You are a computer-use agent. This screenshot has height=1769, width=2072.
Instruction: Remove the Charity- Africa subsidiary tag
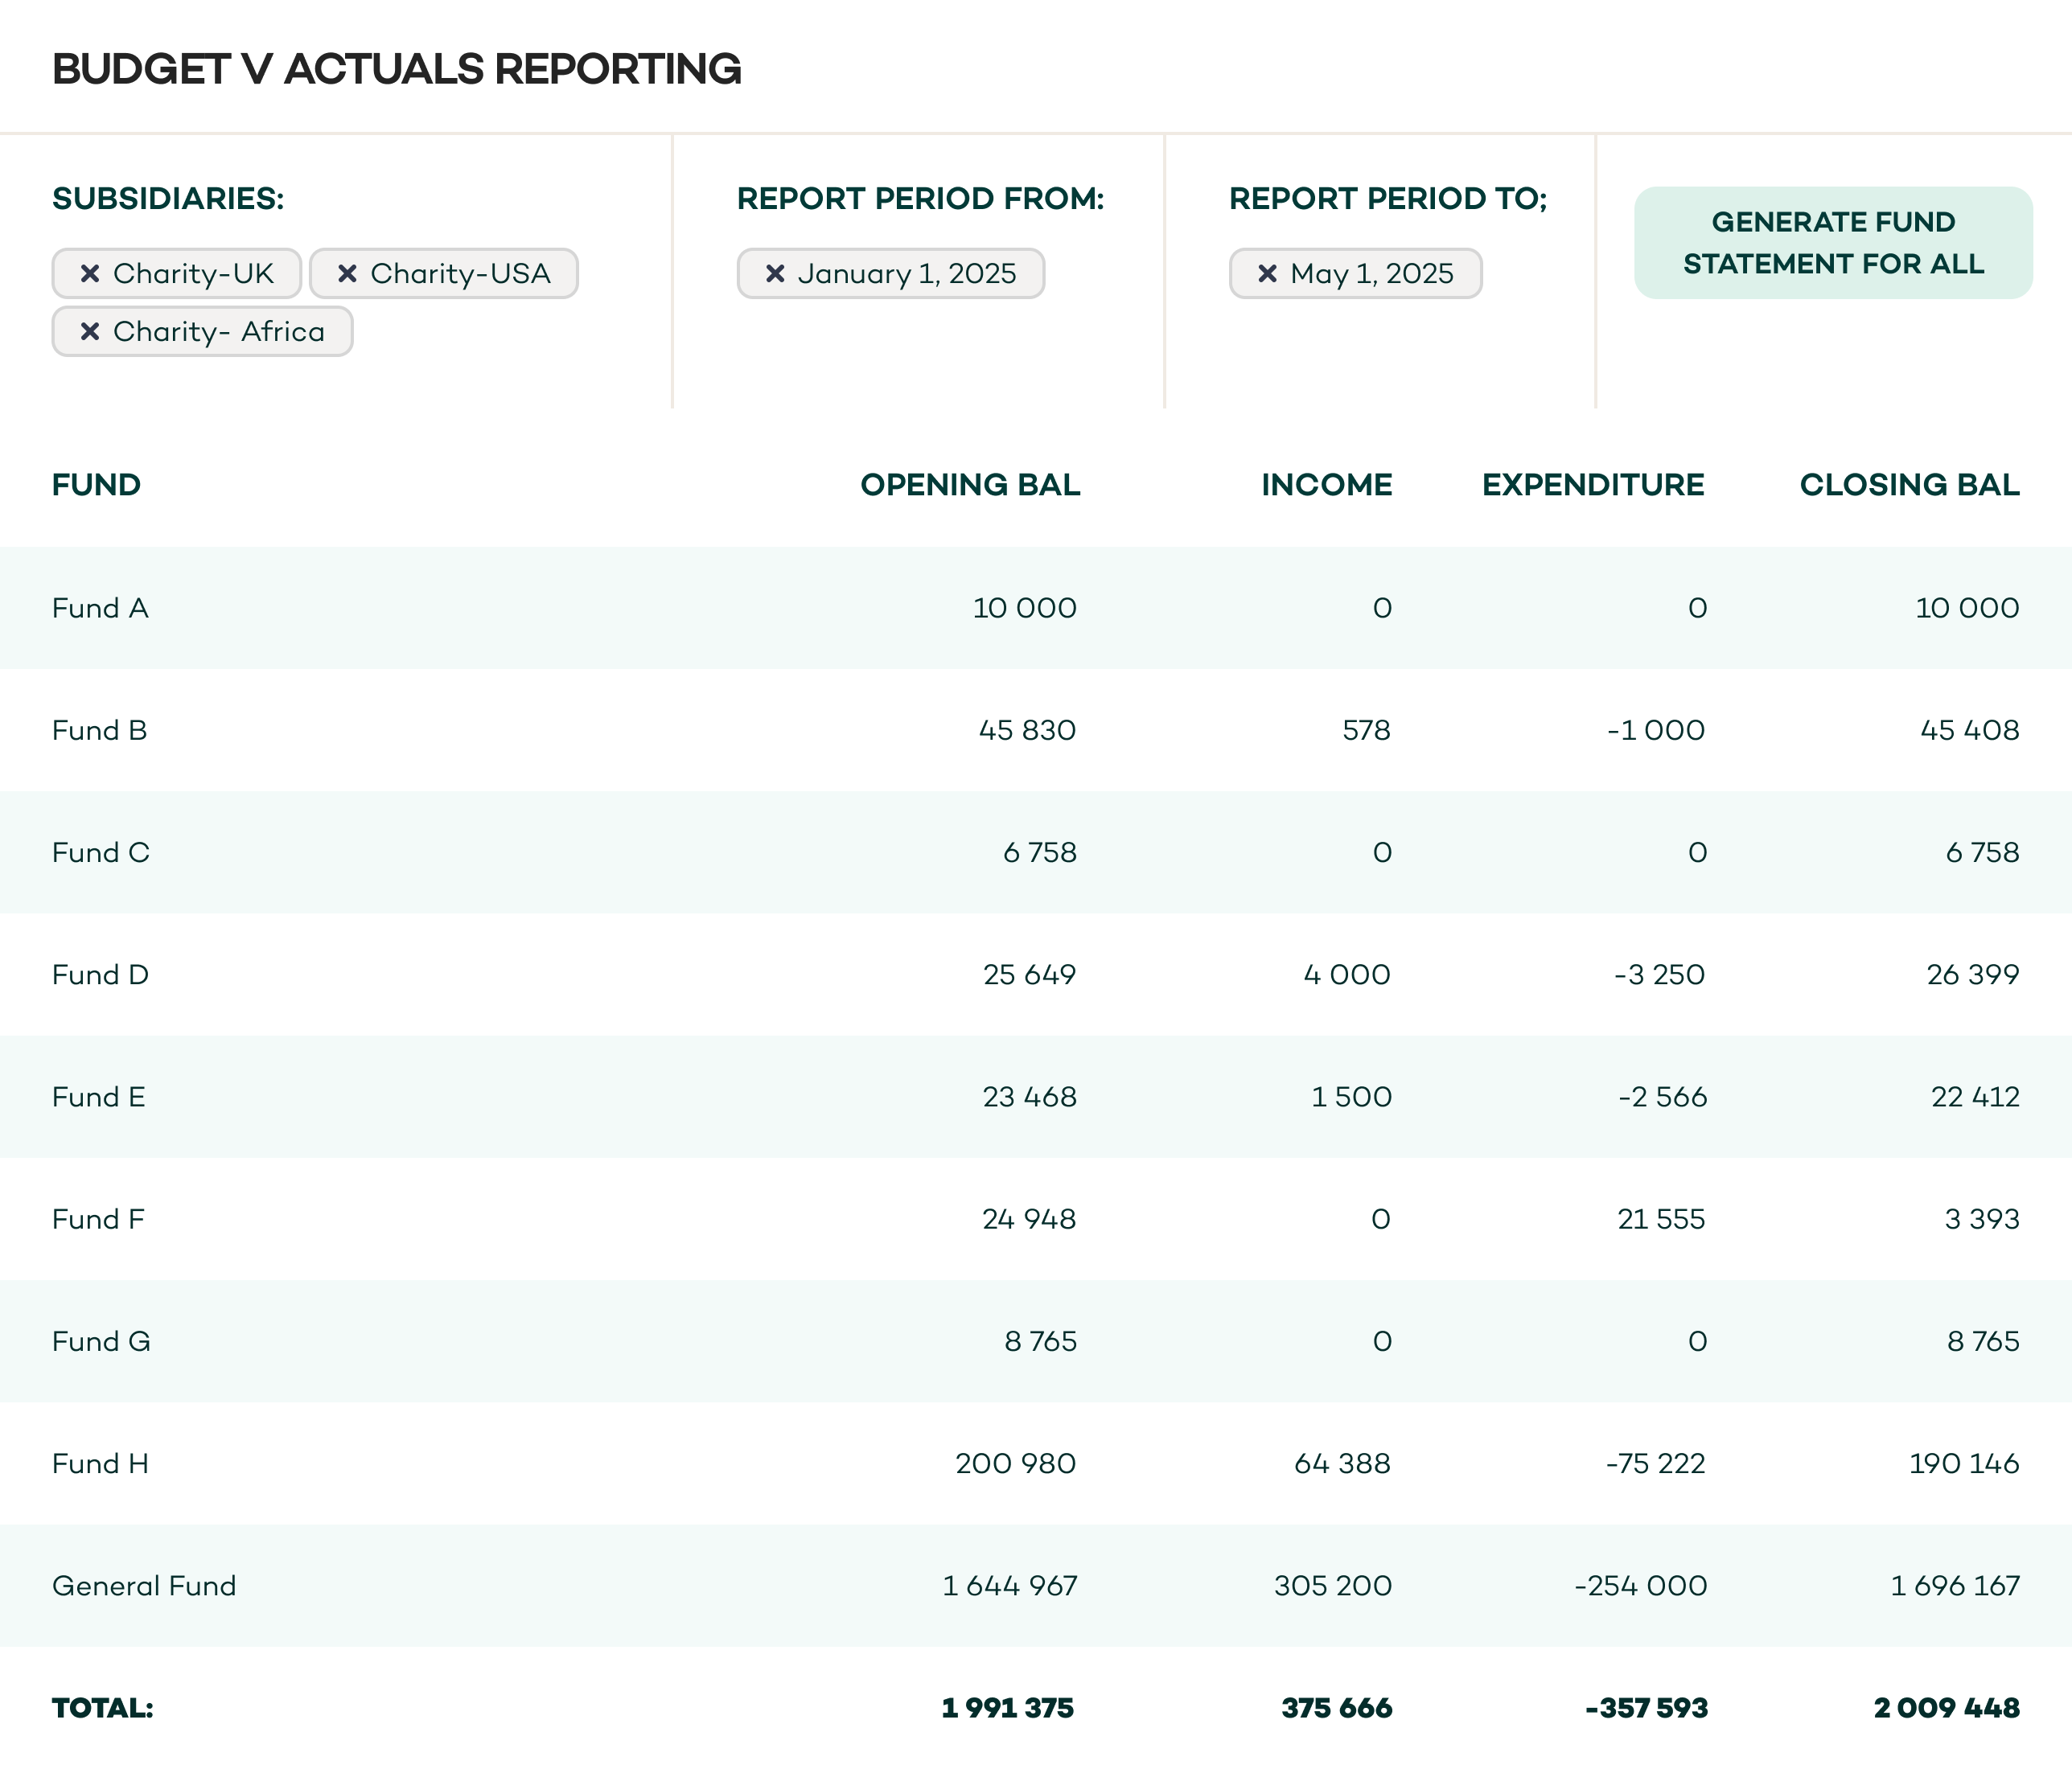[90, 332]
